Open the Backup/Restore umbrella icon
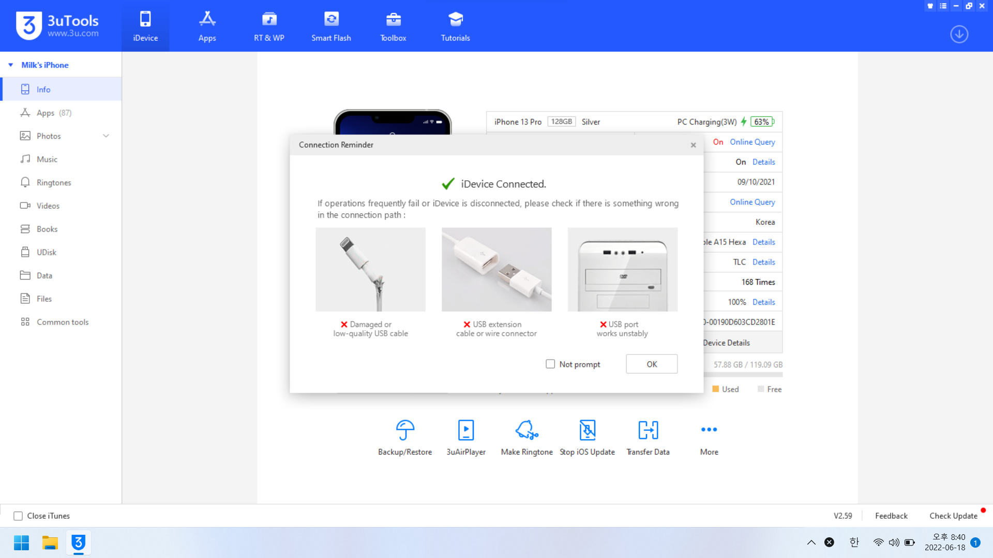Viewport: 993px width, 558px height. pyautogui.click(x=405, y=430)
